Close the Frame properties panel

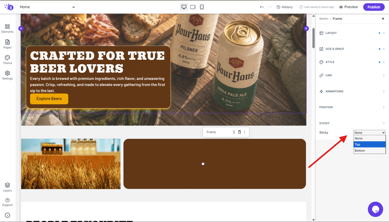383,19
